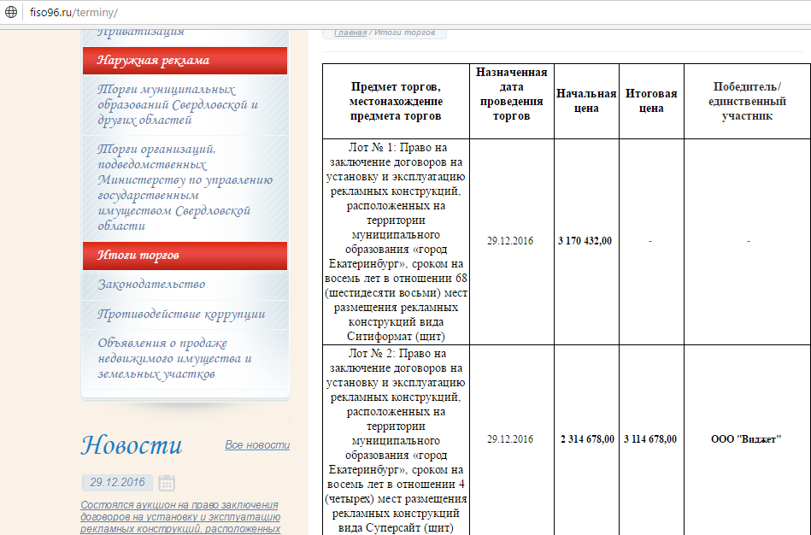Viewport: 811px width, 535px height.
Task: Click the Все новости link
Action: point(257,445)
